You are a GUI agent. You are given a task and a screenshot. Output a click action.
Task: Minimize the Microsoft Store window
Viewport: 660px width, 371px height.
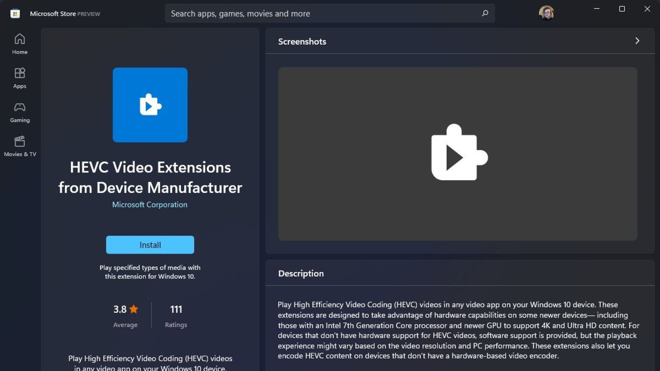click(597, 9)
